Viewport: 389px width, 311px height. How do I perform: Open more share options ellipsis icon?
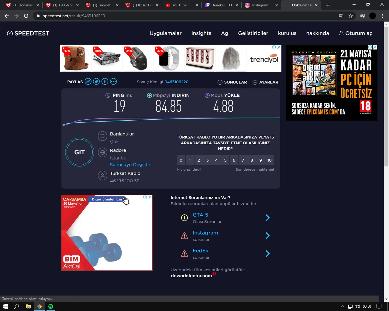[113, 81]
